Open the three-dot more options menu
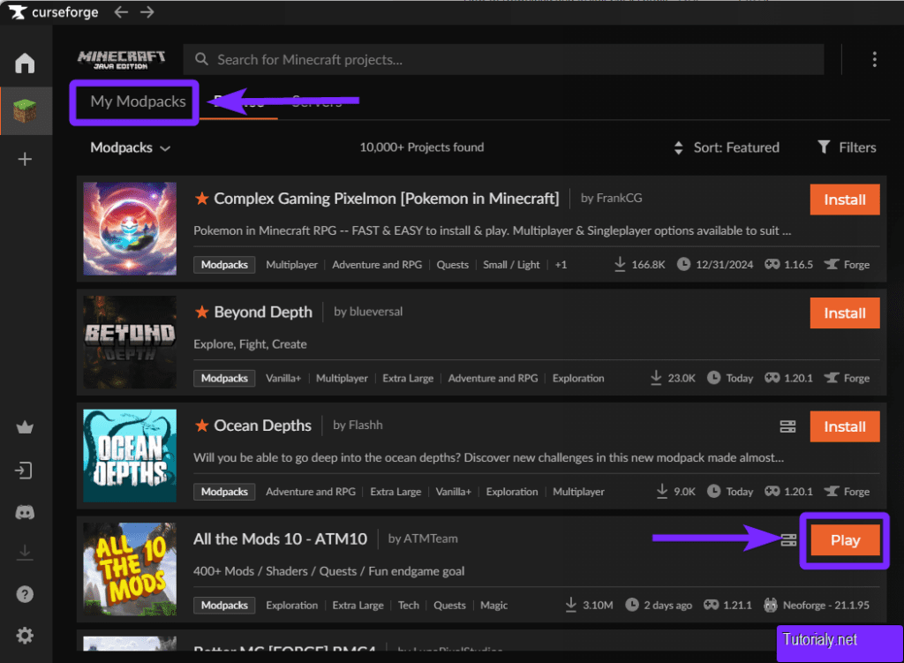 click(874, 59)
